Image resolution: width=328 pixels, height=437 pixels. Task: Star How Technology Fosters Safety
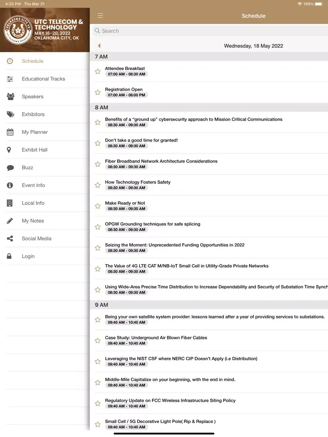[x=98, y=185]
